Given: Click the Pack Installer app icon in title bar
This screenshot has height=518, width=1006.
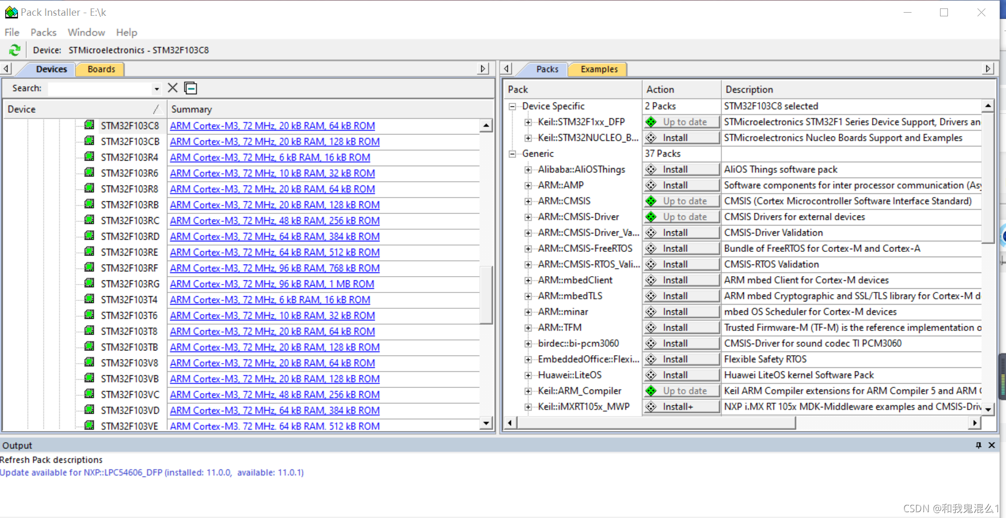Looking at the screenshot, I should coord(11,12).
